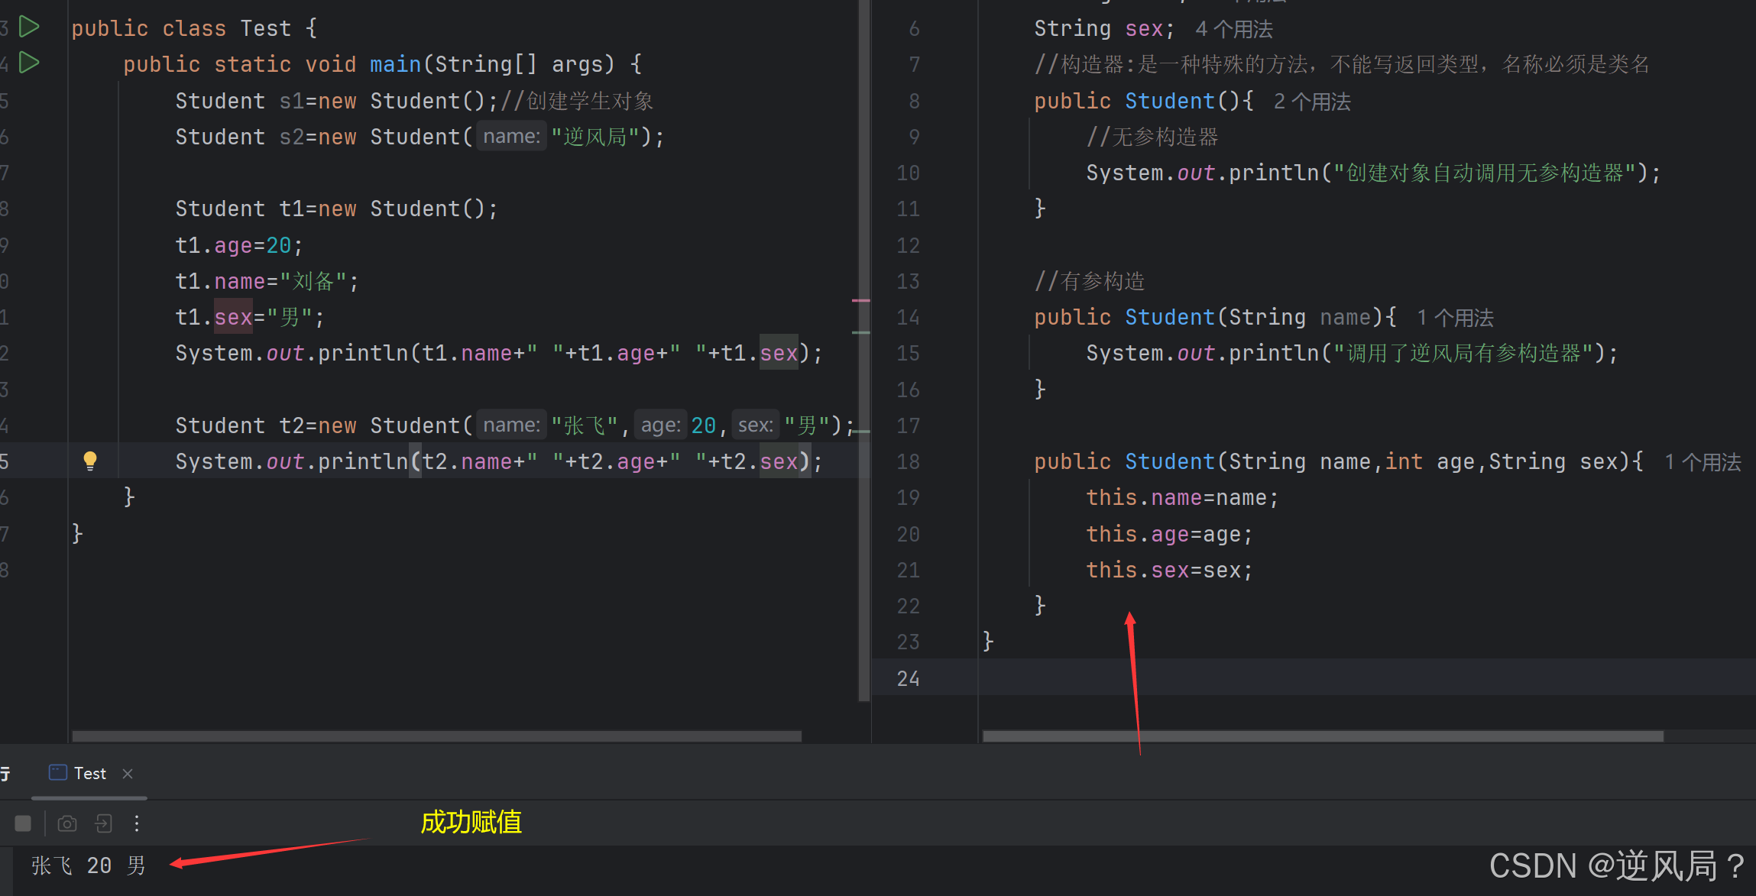The image size is (1756, 896).
Task: Close the Test run tab
Action: pyautogui.click(x=128, y=774)
